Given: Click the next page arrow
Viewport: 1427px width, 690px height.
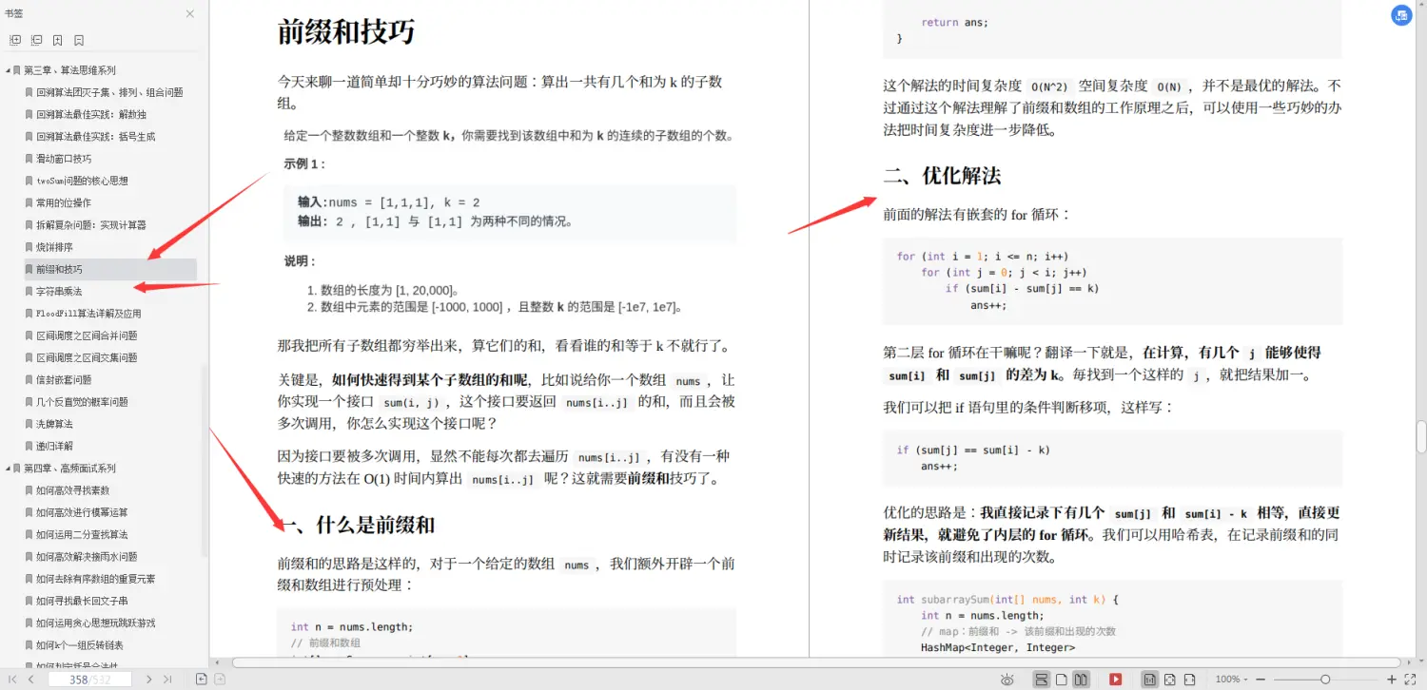Looking at the screenshot, I should (149, 679).
